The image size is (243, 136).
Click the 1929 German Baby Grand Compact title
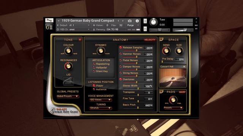point(88,21)
